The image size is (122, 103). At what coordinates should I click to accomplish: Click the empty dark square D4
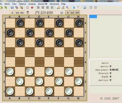tap(39, 62)
